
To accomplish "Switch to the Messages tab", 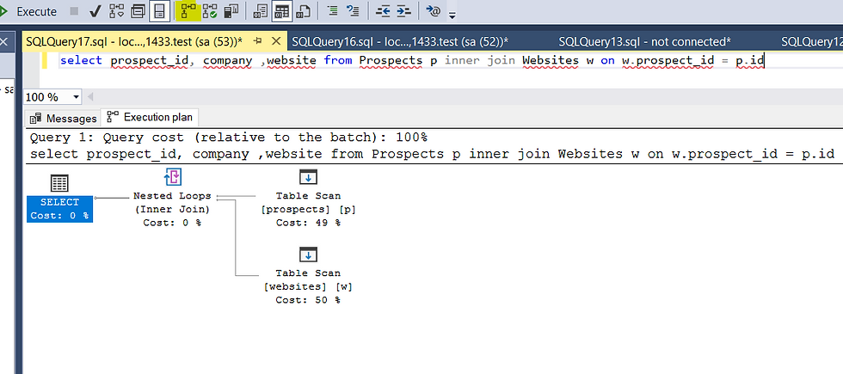I will point(64,119).
